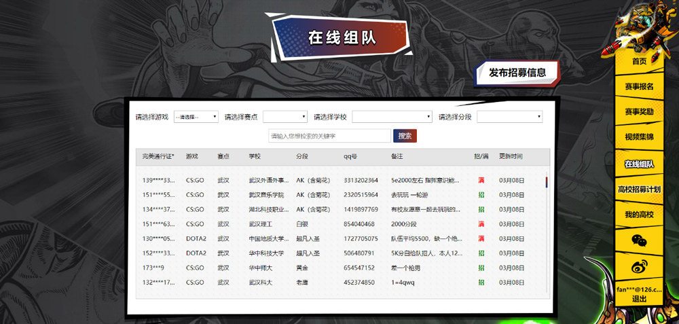Expand the 请选择分段 dropdown
679x324 pixels.
click(510, 117)
